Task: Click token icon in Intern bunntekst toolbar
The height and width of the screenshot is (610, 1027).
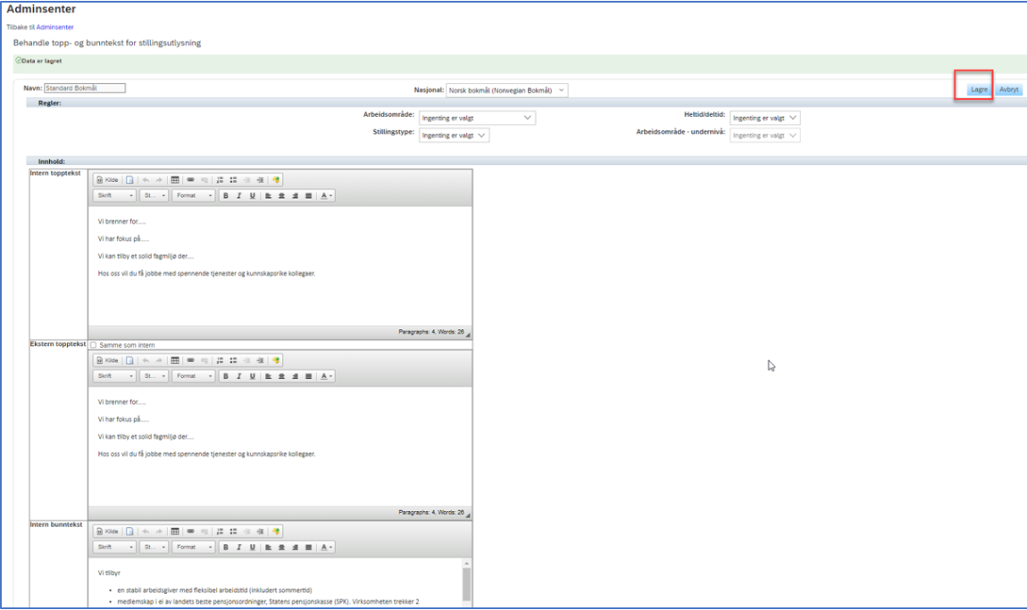Action: coord(276,532)
